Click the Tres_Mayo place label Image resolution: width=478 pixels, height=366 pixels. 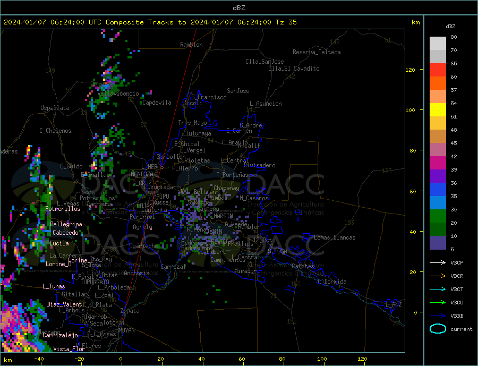(x=192, y=123)
